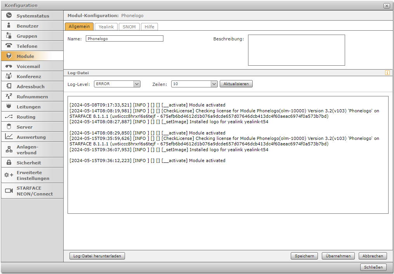
Task: Click the STARFACE NEON/Connect camera icon
Action: point(9,191)
